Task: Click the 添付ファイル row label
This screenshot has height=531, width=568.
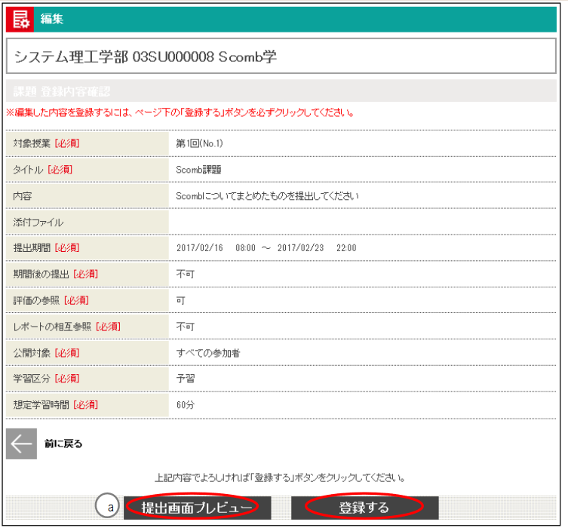Action: (x=38, y=222)
